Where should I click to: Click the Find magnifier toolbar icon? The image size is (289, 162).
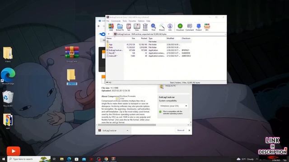154,27
